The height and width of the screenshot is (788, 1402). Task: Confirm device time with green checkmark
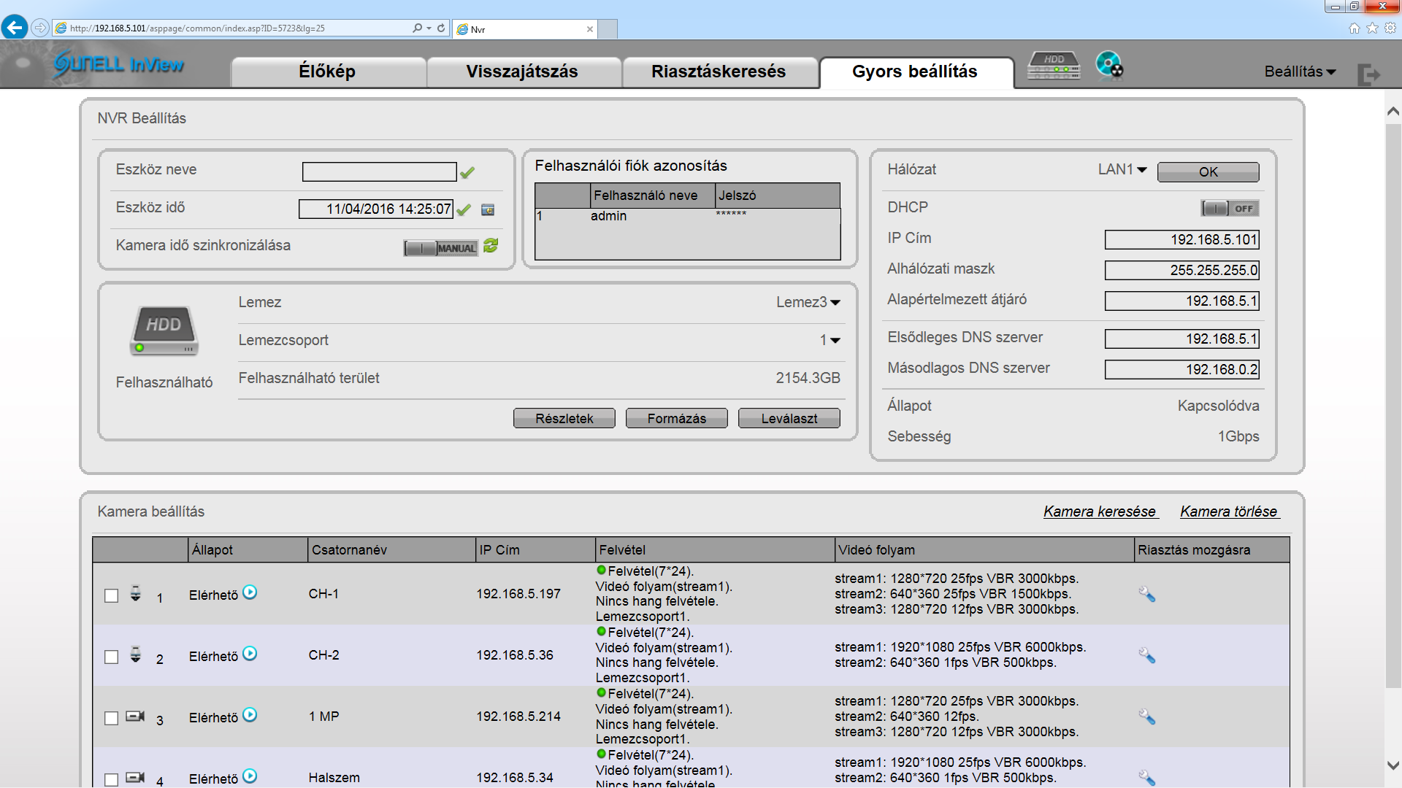click(x=464, y=210)
